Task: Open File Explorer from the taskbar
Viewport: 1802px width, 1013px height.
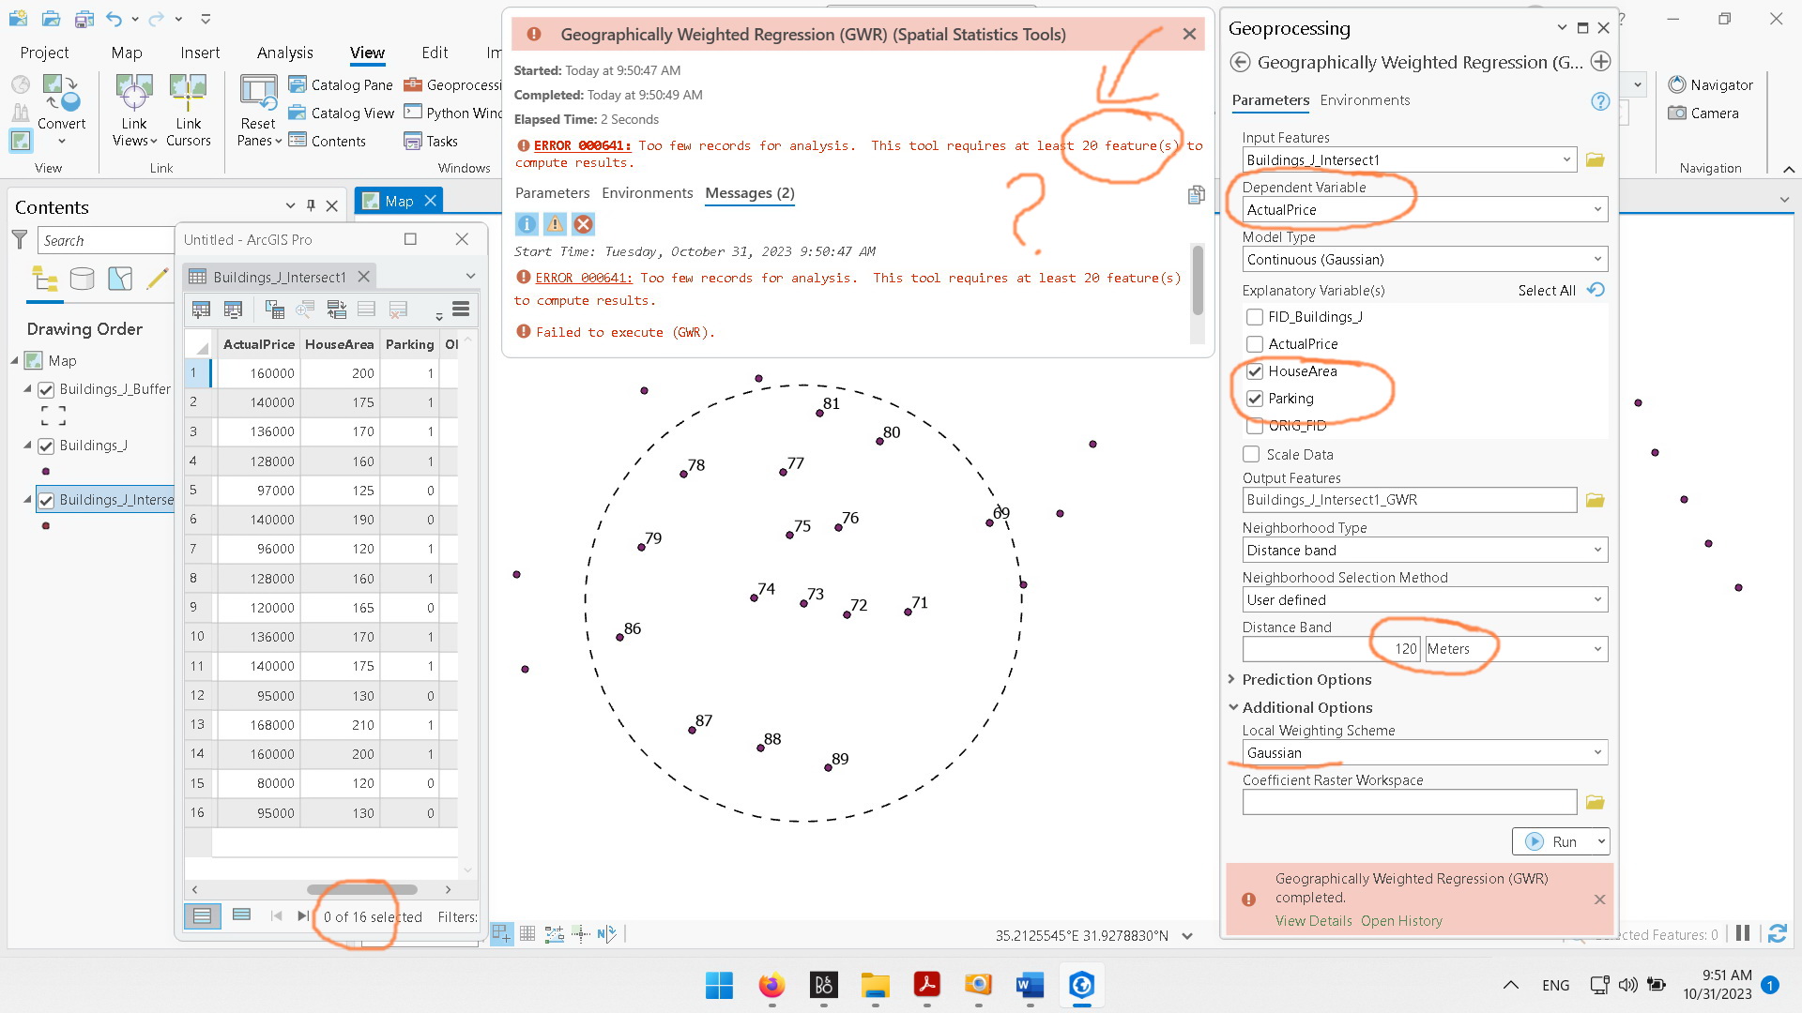Action: pyautogui.click(x=875, y=985)
